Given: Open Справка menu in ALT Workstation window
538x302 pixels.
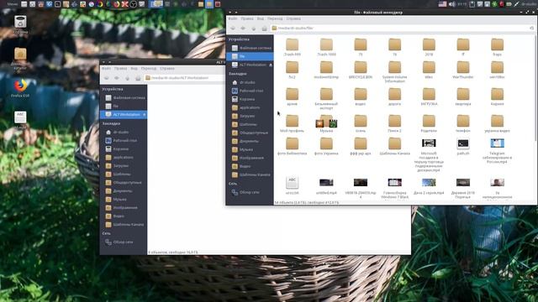Looking at the screenshot, I should pyautogui.click(x=167, y=69).
